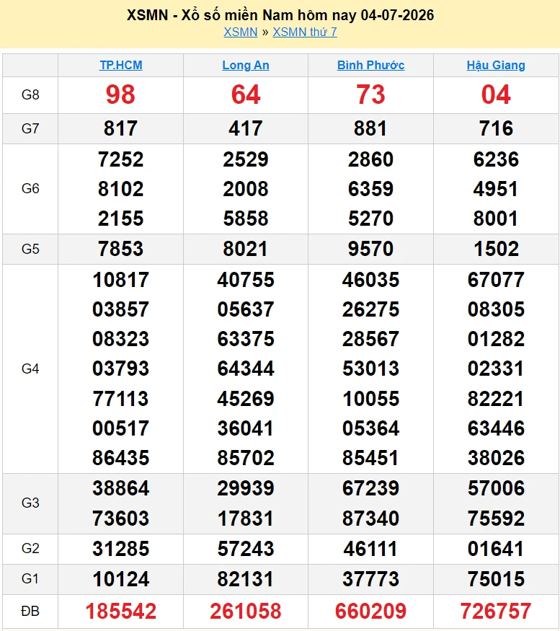Click G3 result 75592
The width and height of the screenshot is (560, 631).
tap(496, 519)
